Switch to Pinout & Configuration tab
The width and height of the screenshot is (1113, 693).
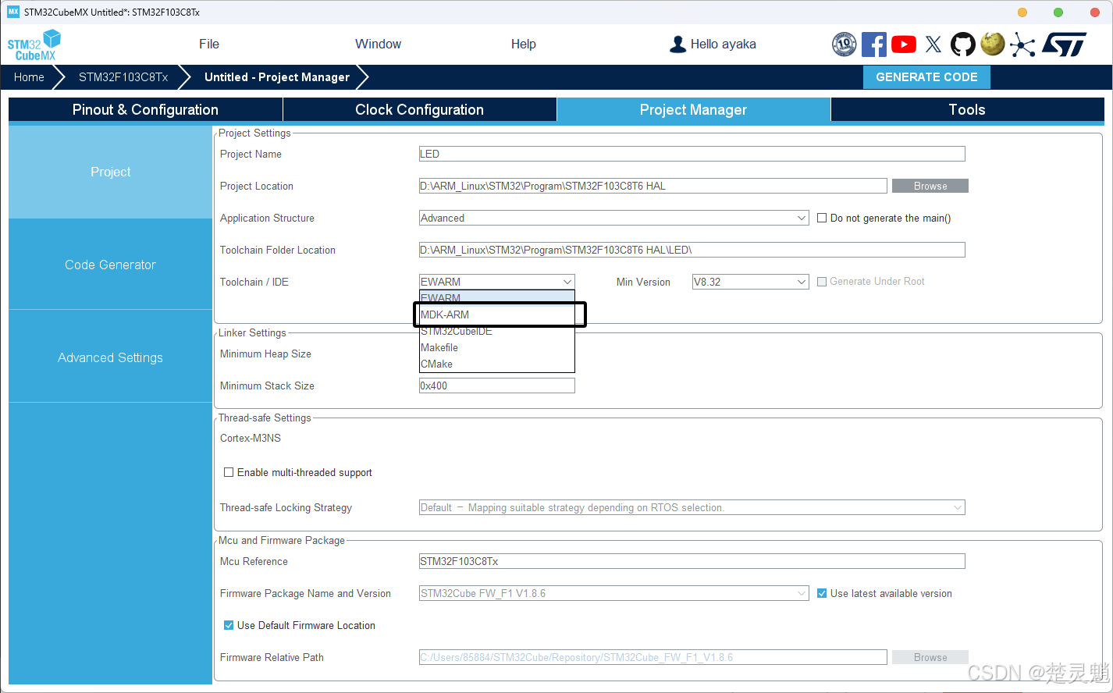(145, 110)
